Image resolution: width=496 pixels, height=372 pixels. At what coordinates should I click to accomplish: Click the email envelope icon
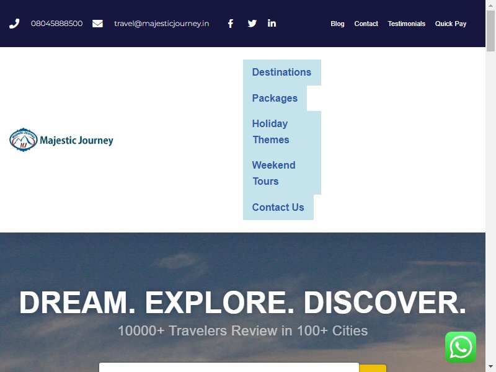pos(97,24)
